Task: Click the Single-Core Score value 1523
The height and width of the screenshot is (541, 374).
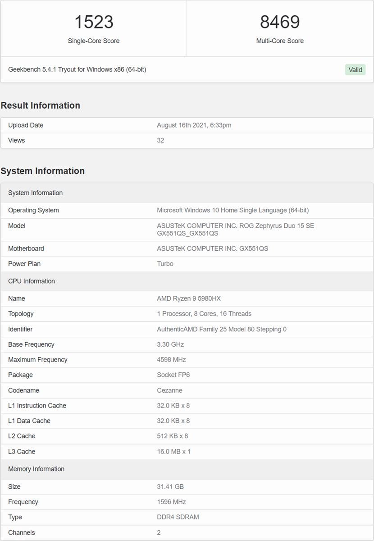Action: pyautogui.click(x=94, y=22)
